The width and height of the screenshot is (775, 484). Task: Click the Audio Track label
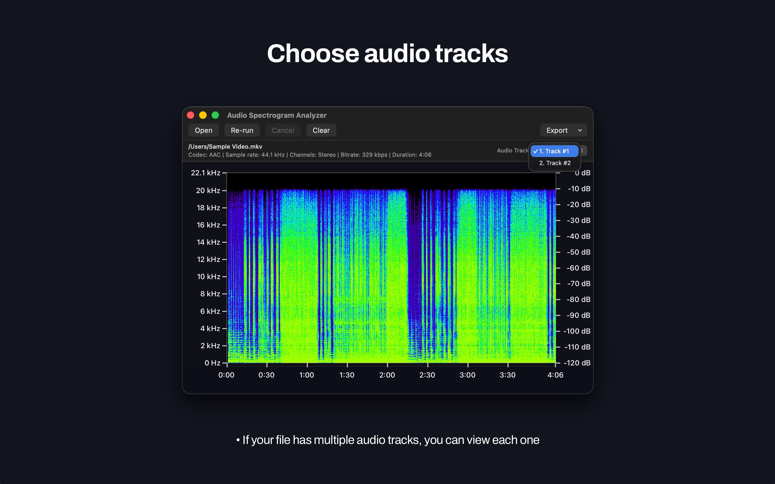point(512,151)
